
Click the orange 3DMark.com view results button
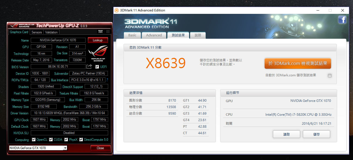pos(298,64)
